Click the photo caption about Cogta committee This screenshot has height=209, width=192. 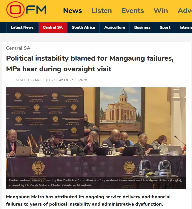click(95, 183)
